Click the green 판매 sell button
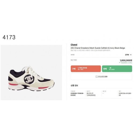This screenshot has height=134, width=134. 117,69
